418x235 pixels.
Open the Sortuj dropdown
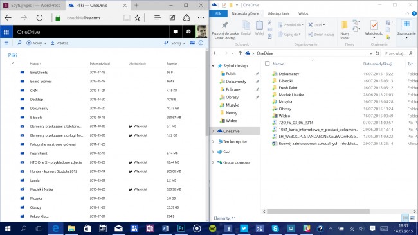[x=175, y=43]
